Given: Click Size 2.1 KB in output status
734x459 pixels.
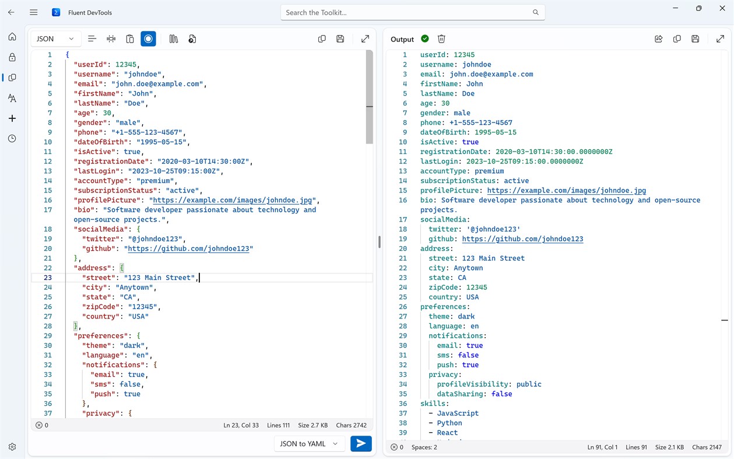Looking at the screenshot, I should point(670,447).
